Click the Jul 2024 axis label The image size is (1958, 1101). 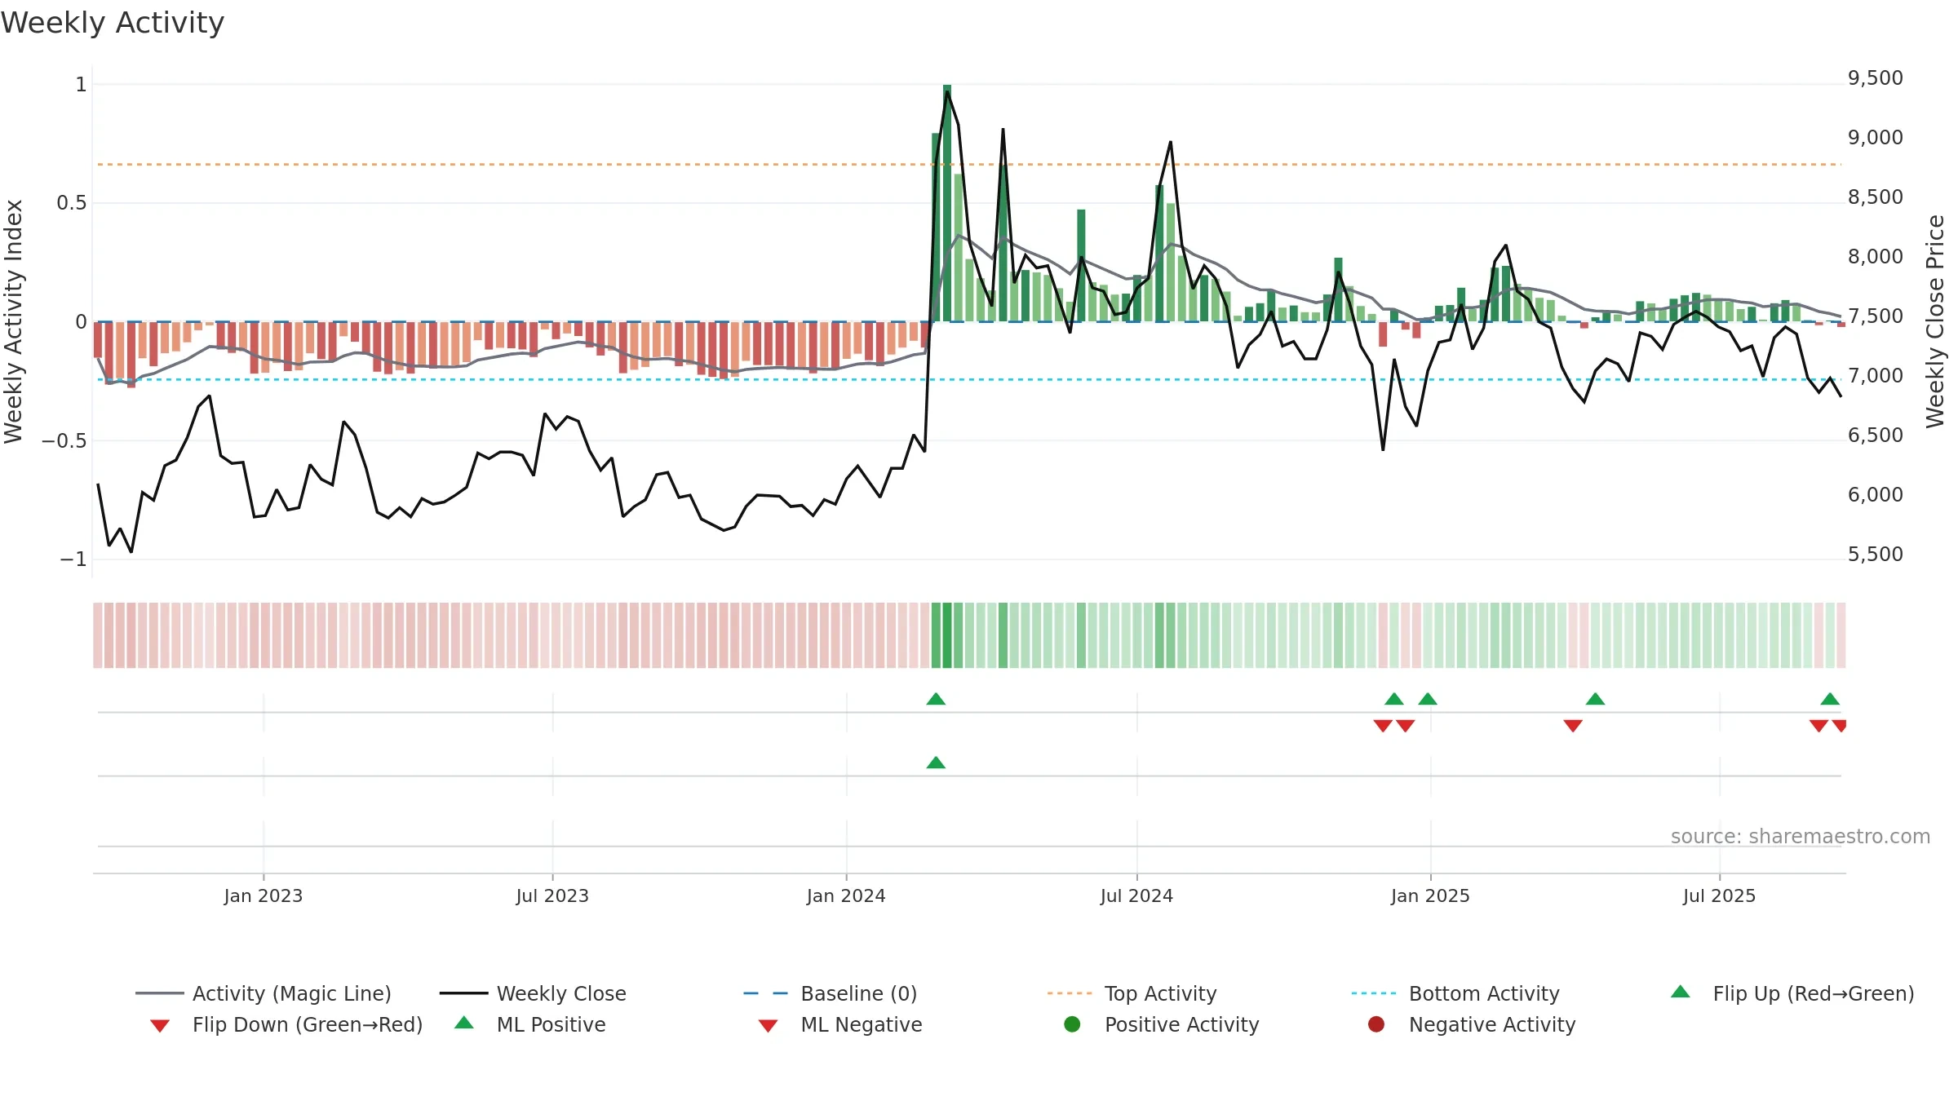pyautogui.click(x=1136, y=895)
